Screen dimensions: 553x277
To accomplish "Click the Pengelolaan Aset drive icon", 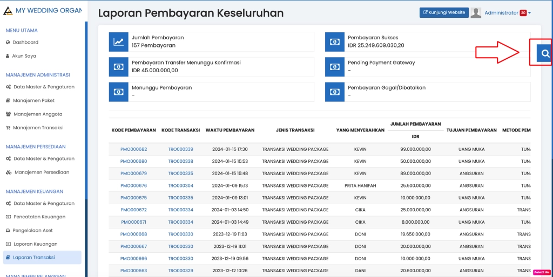I will 8,231.
